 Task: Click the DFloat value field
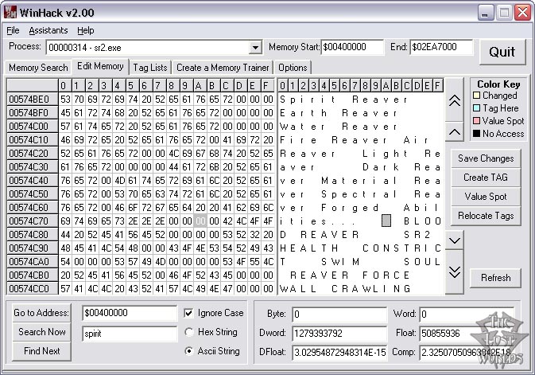click(339, 353)
